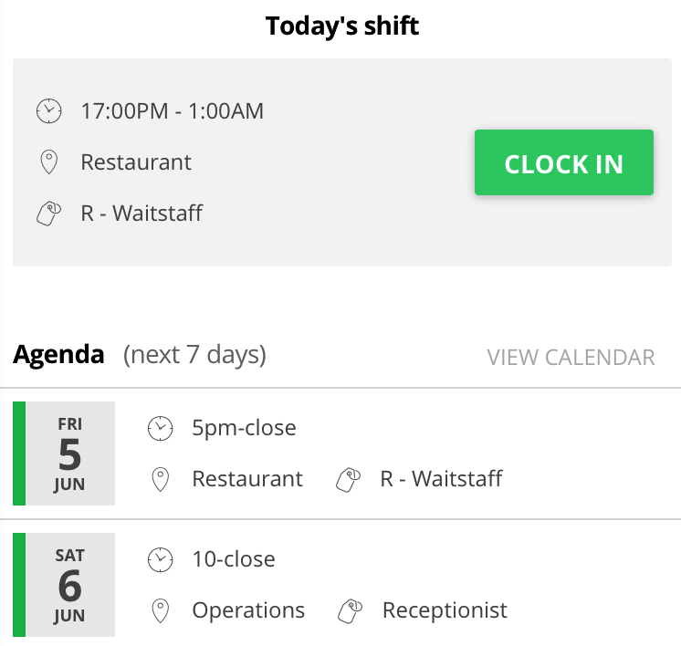Click the location pin icon beside Operations
This screenshot has height=646, width=681.
161,610
